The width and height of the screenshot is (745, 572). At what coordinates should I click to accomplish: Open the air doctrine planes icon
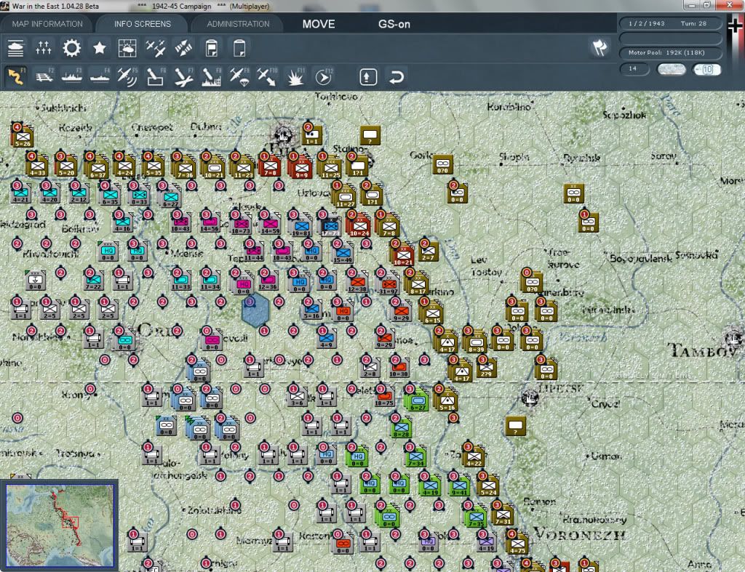coord(156,48)
